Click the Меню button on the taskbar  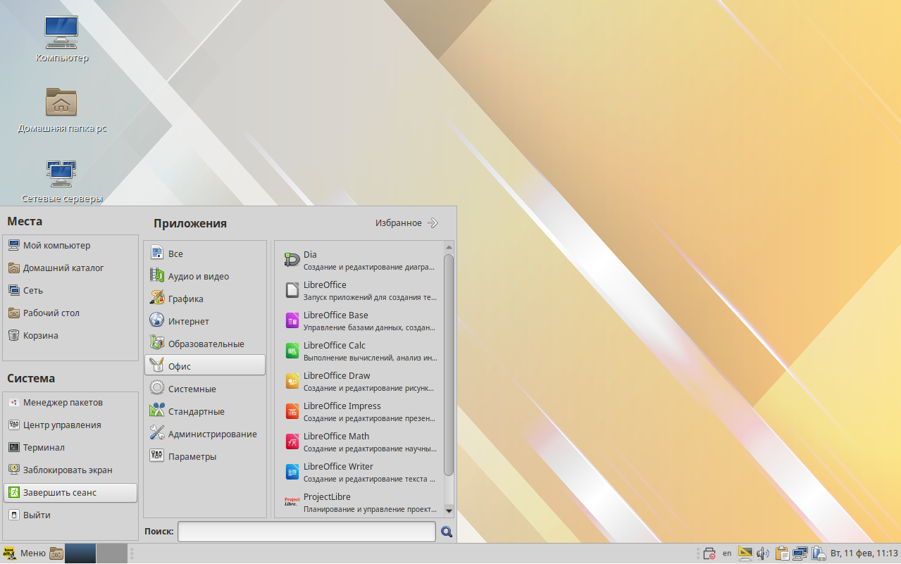click(x=25, y=553)
